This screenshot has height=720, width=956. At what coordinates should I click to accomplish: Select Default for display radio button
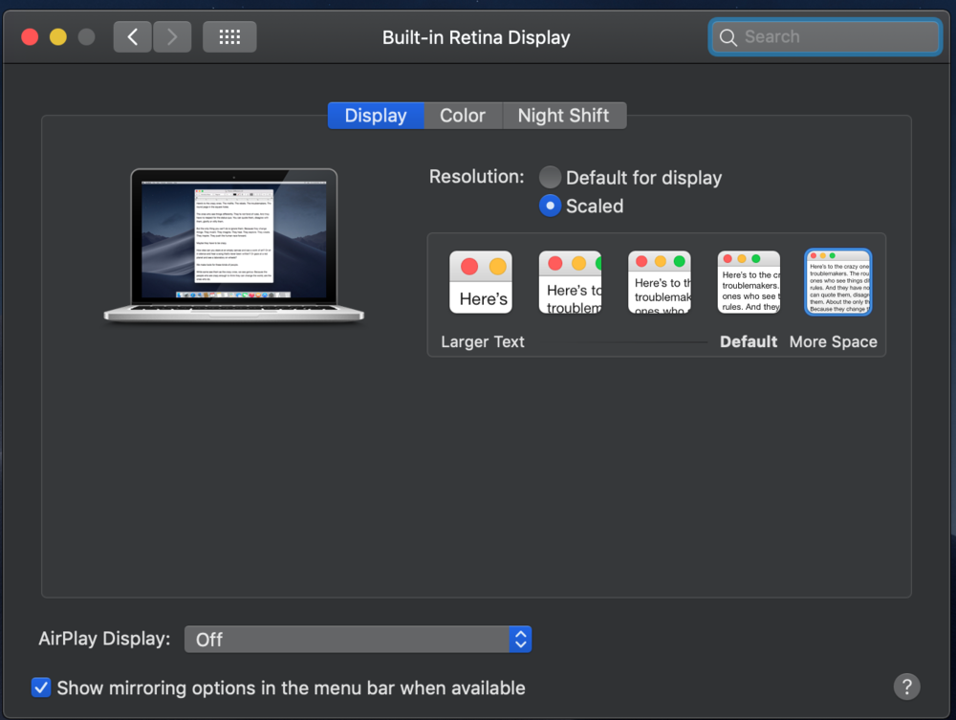[550, 178]
